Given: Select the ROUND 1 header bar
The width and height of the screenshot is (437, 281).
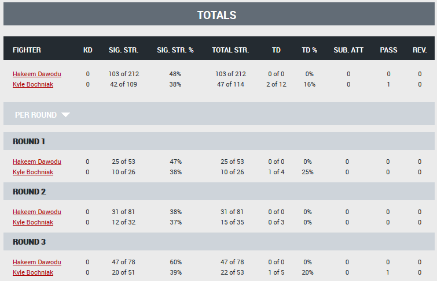Looking at the screenshot, I should [x=219, y=141].
